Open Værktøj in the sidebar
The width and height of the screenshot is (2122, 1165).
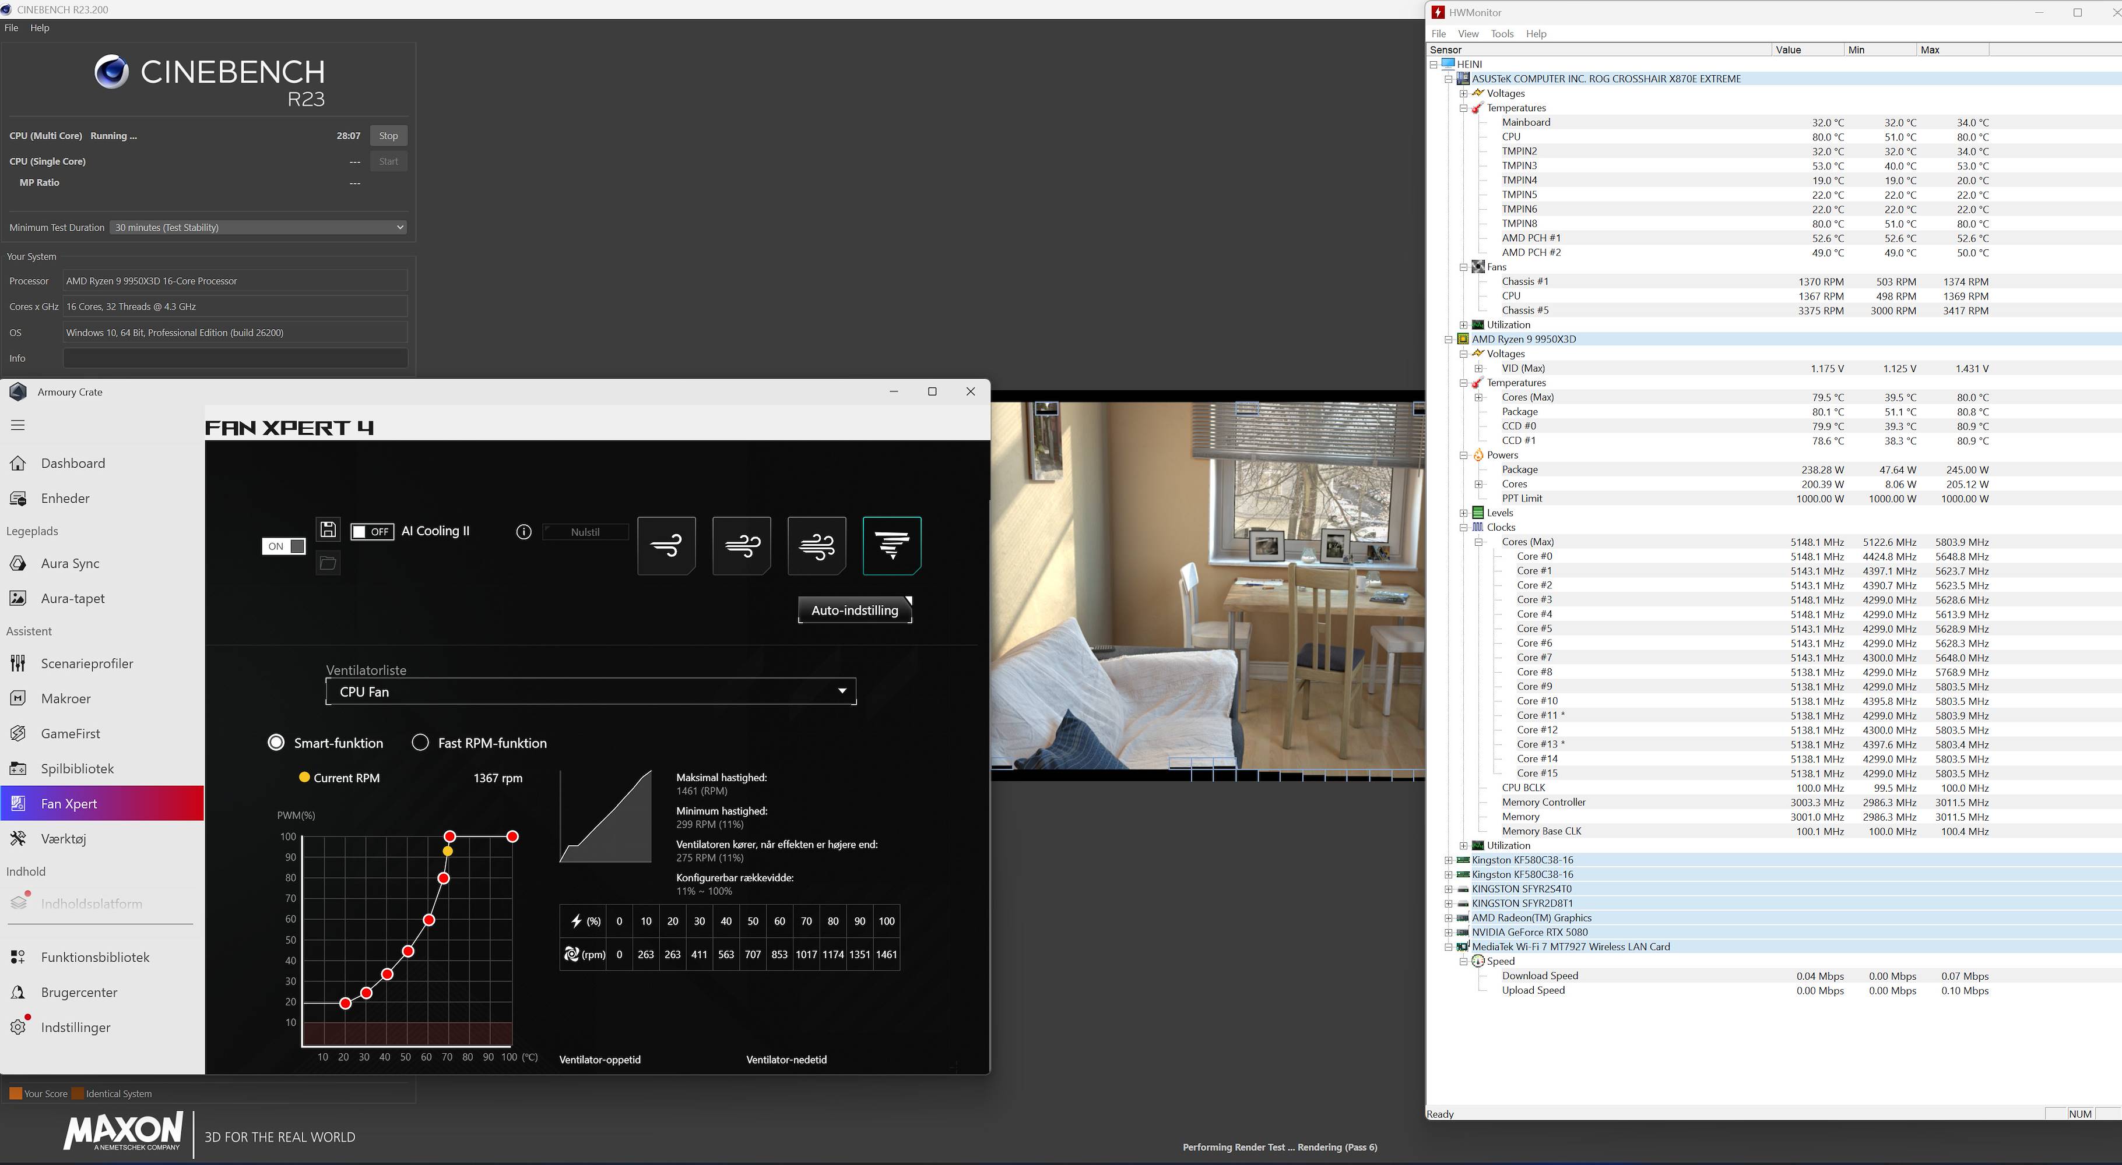click(x=101, y=838)
